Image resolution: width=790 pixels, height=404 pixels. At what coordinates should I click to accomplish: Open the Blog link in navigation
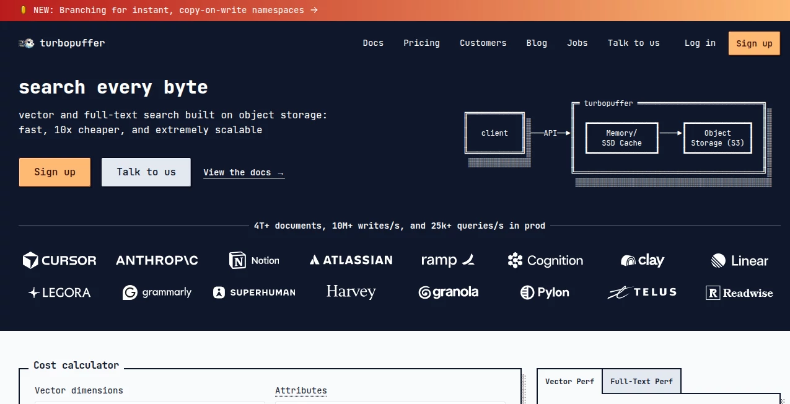537,43
